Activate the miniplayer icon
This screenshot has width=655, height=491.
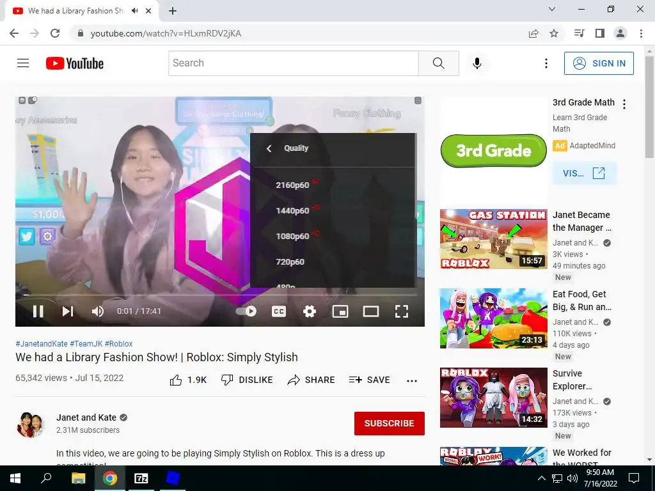340,311
